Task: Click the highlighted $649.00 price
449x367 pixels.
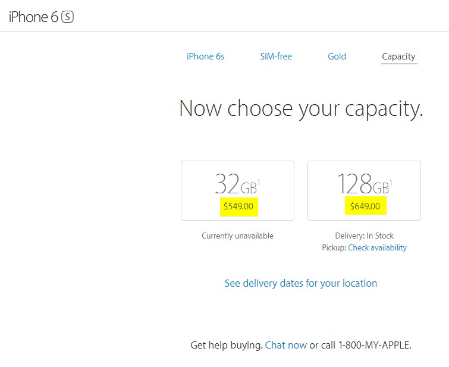Action: (365, 206)
